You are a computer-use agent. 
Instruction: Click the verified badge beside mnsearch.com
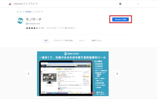[x=27, y=24]
